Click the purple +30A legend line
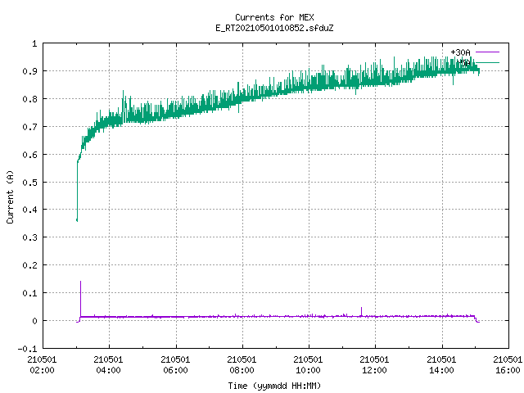Image resolution: width=524 pixels, height=393 pixels. point(487,52)
